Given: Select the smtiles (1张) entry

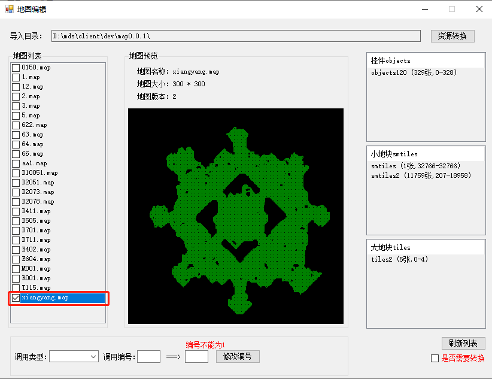Looking at the screenshot, I should (x=414, y=166).
